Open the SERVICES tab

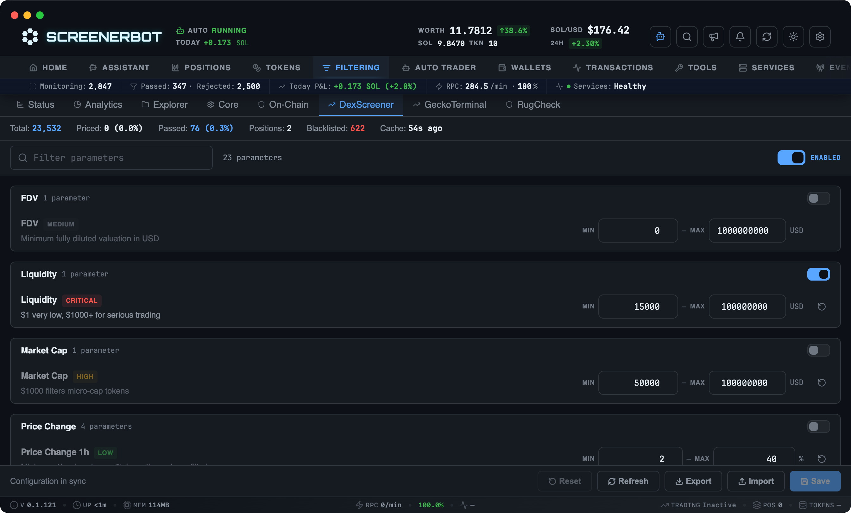pos(766,67)
